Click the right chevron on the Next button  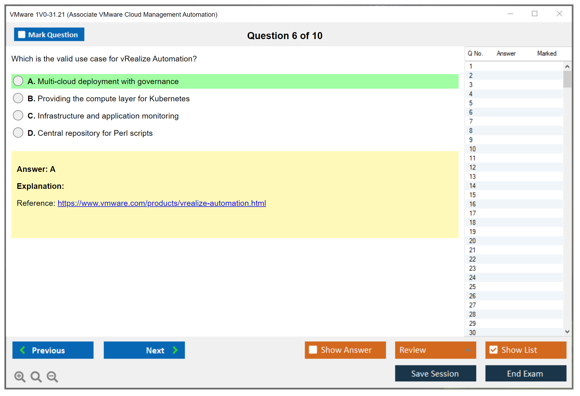[175, 350]
